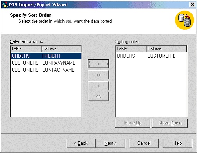Open Help for the wizard
This screenshot has width=197, height=153.
click(x=177, y=143)
